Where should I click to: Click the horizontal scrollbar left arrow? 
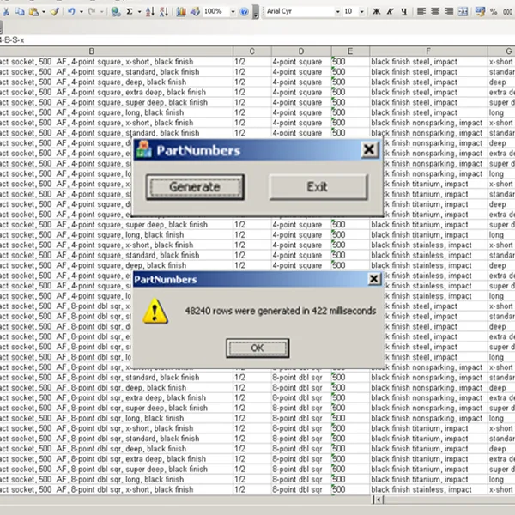click(x=379, y=500)
